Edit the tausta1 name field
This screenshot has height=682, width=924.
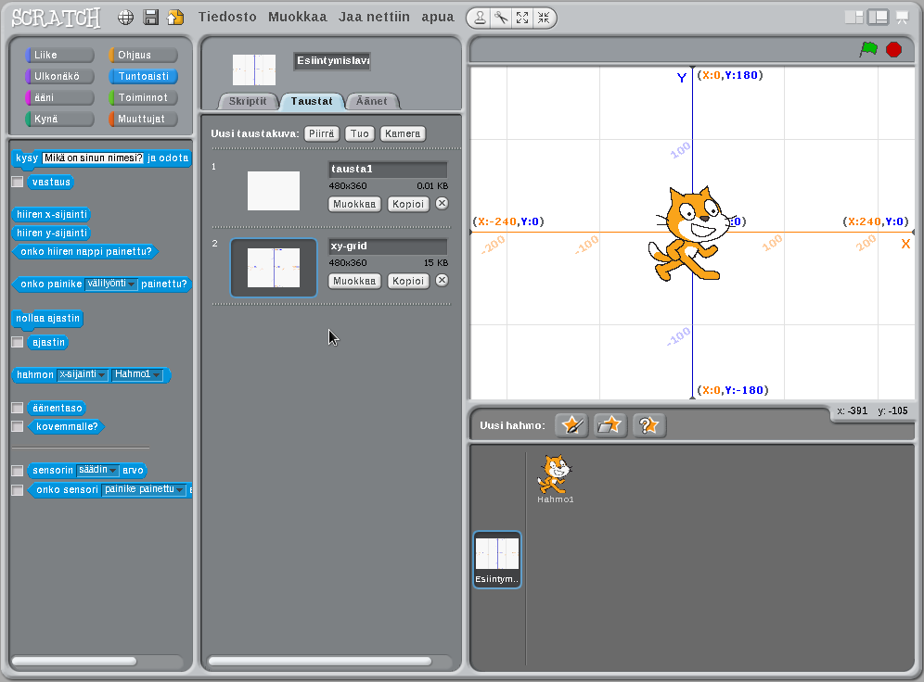click(x=388, y=169)
